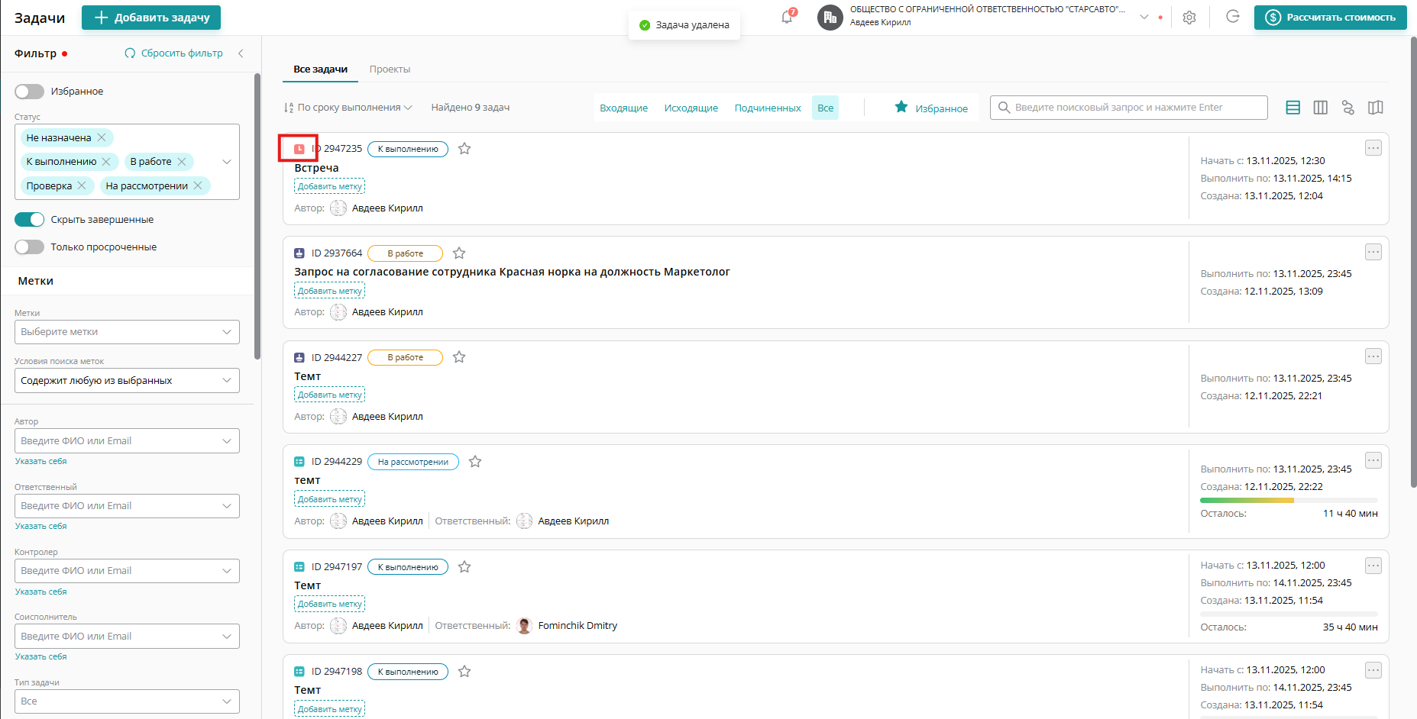Open the Ответственный dropdown field
Screen dimensions: 1417x719
127,506
